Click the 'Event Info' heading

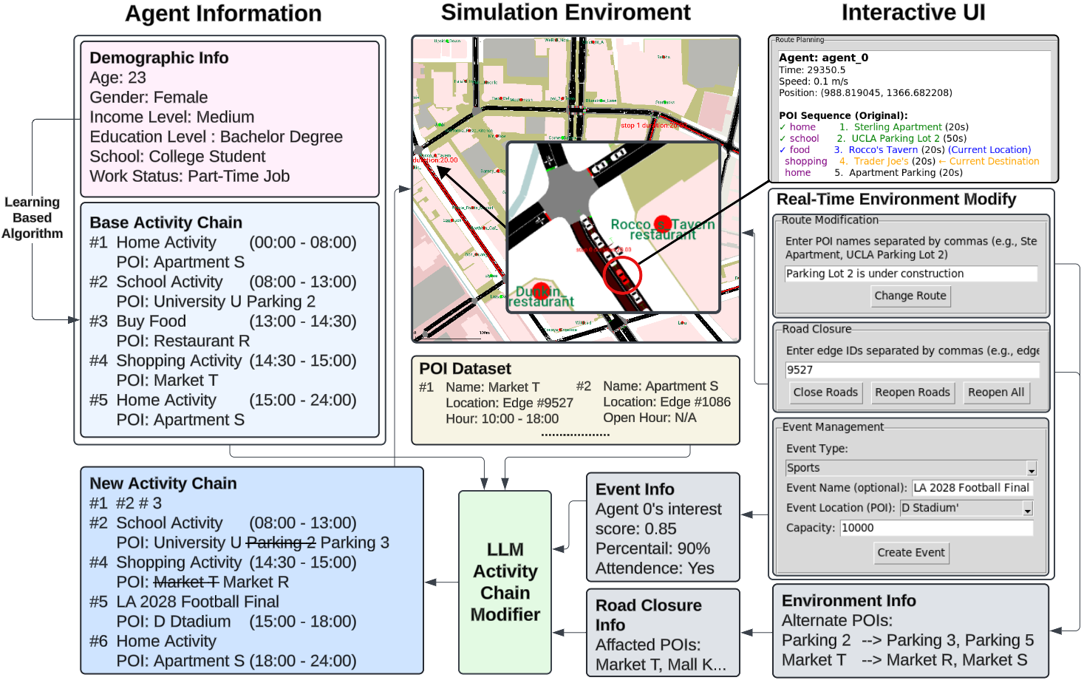click(x=635, y=489)
